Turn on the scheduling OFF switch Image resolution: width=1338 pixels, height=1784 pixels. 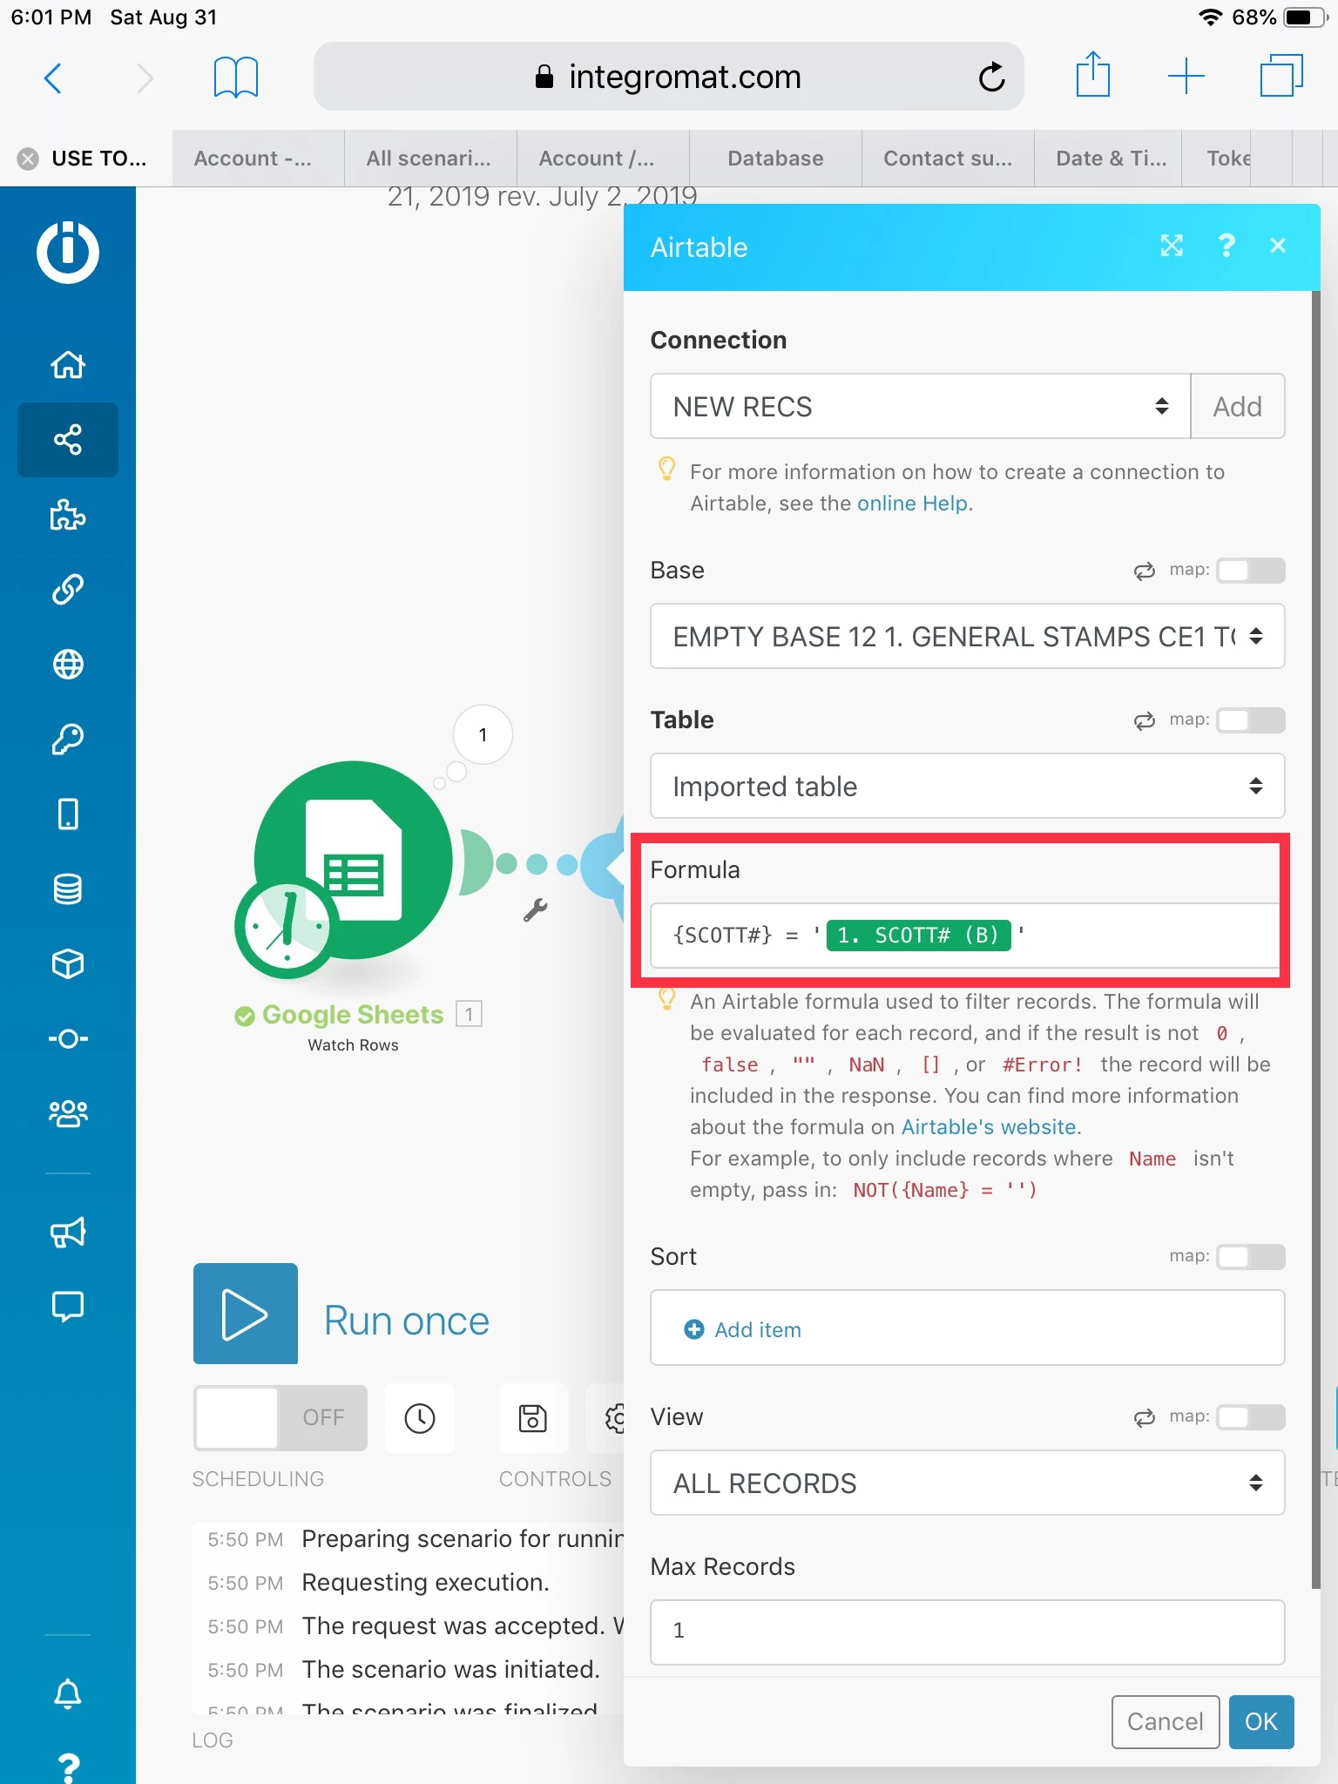point(280,1417)
